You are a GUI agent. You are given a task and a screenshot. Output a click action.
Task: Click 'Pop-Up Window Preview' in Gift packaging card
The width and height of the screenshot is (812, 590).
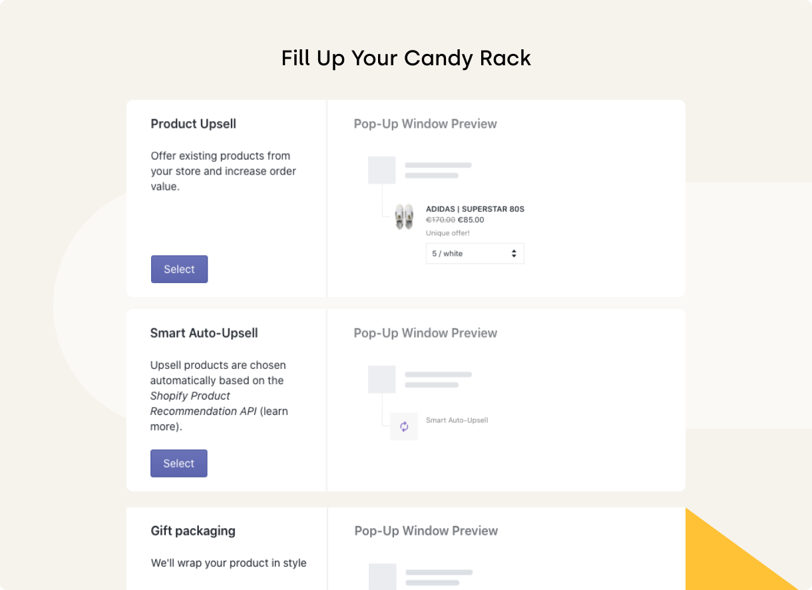pyautogui.click(x=426, y=531)
